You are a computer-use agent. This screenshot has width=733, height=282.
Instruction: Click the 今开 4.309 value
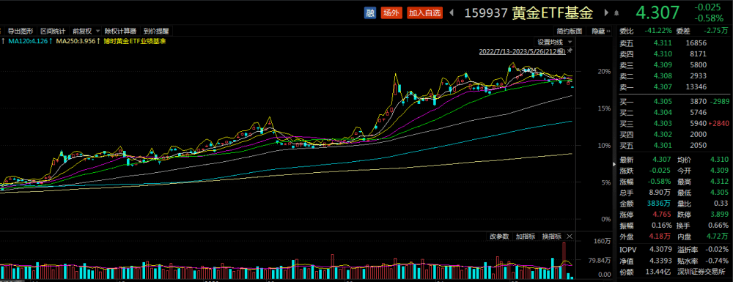pyautogui.click(x=720, y=171)
